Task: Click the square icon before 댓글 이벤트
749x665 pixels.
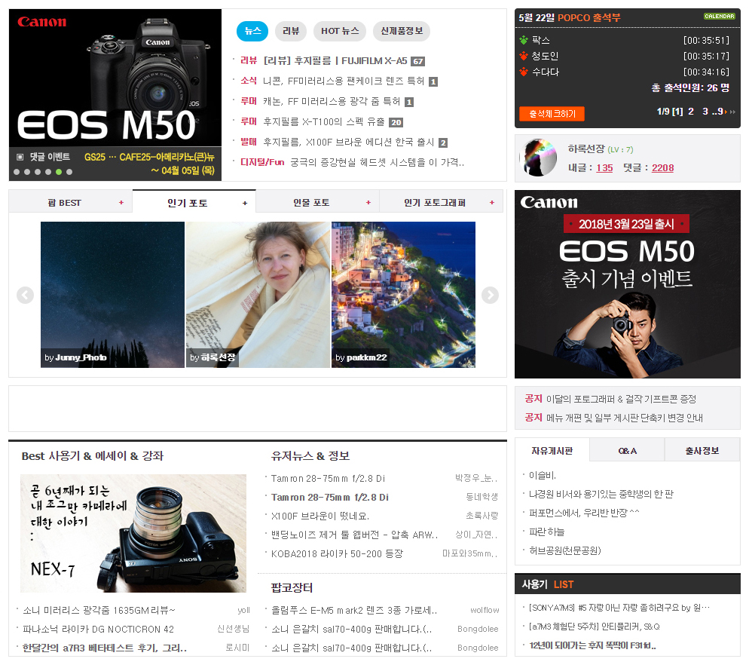Action: 20,157
